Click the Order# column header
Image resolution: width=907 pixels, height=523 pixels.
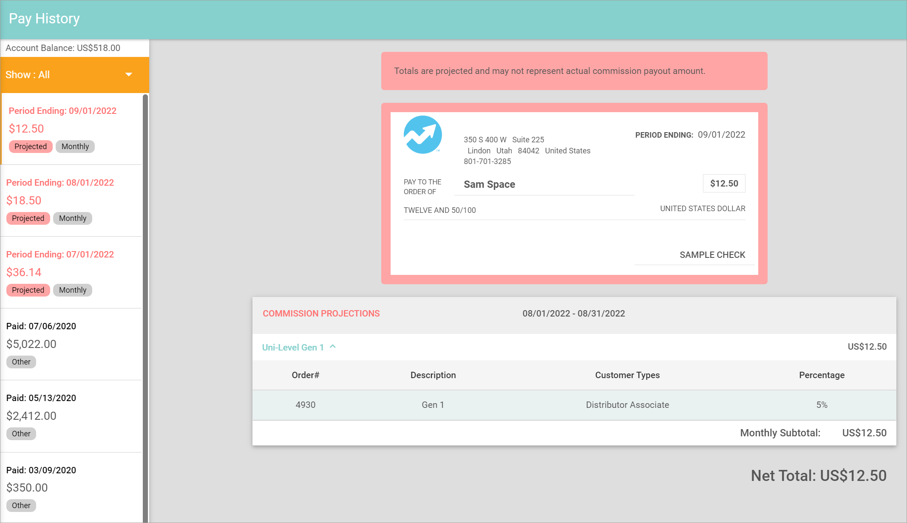[x=305, y=375]
